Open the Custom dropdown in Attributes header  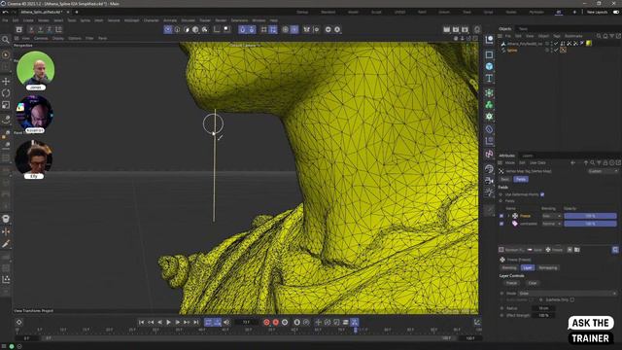[603, 171]
